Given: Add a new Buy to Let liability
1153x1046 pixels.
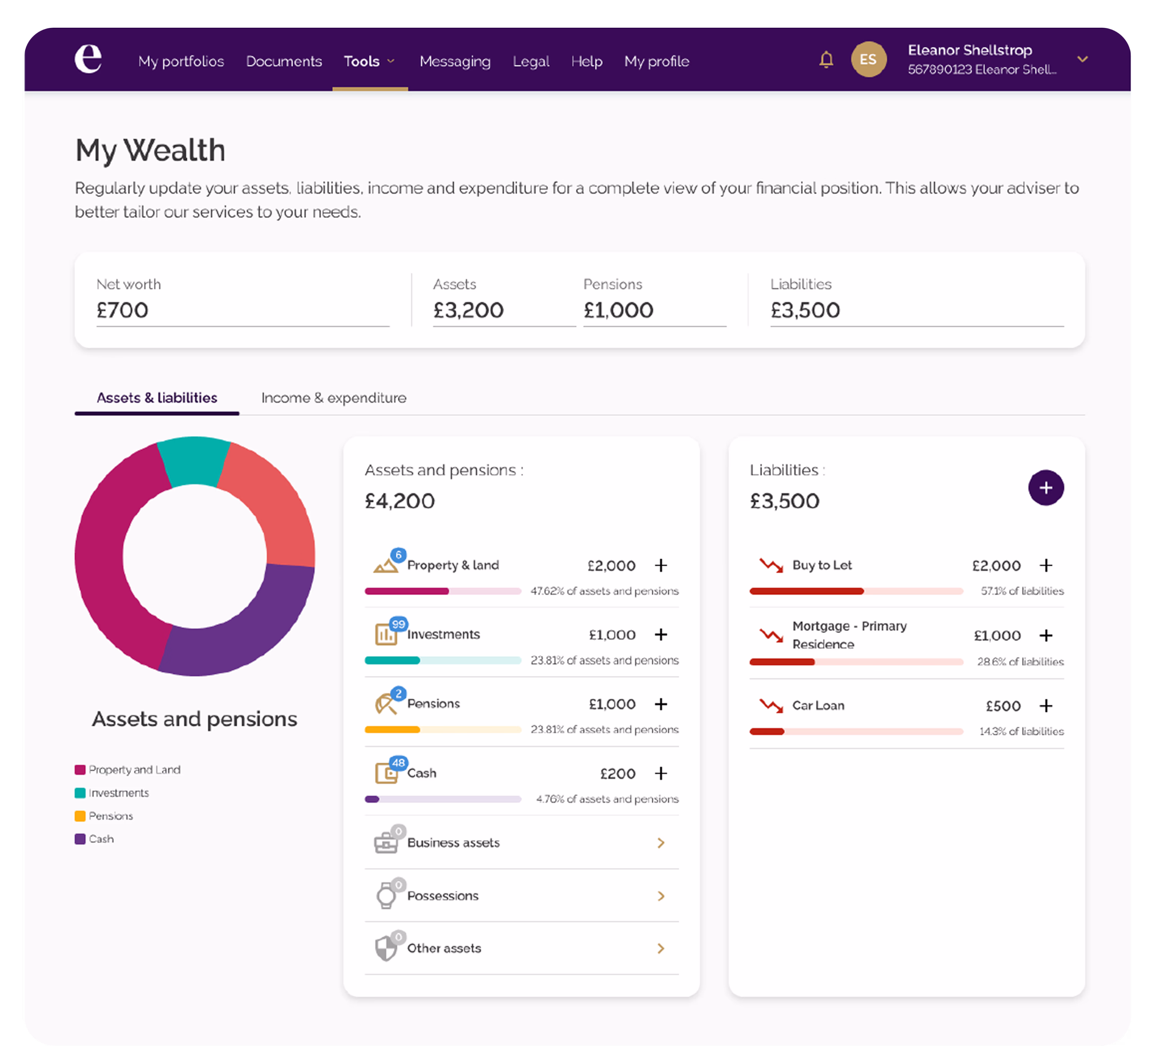Looking at the screenshot, I should [x=1045, y=565].
